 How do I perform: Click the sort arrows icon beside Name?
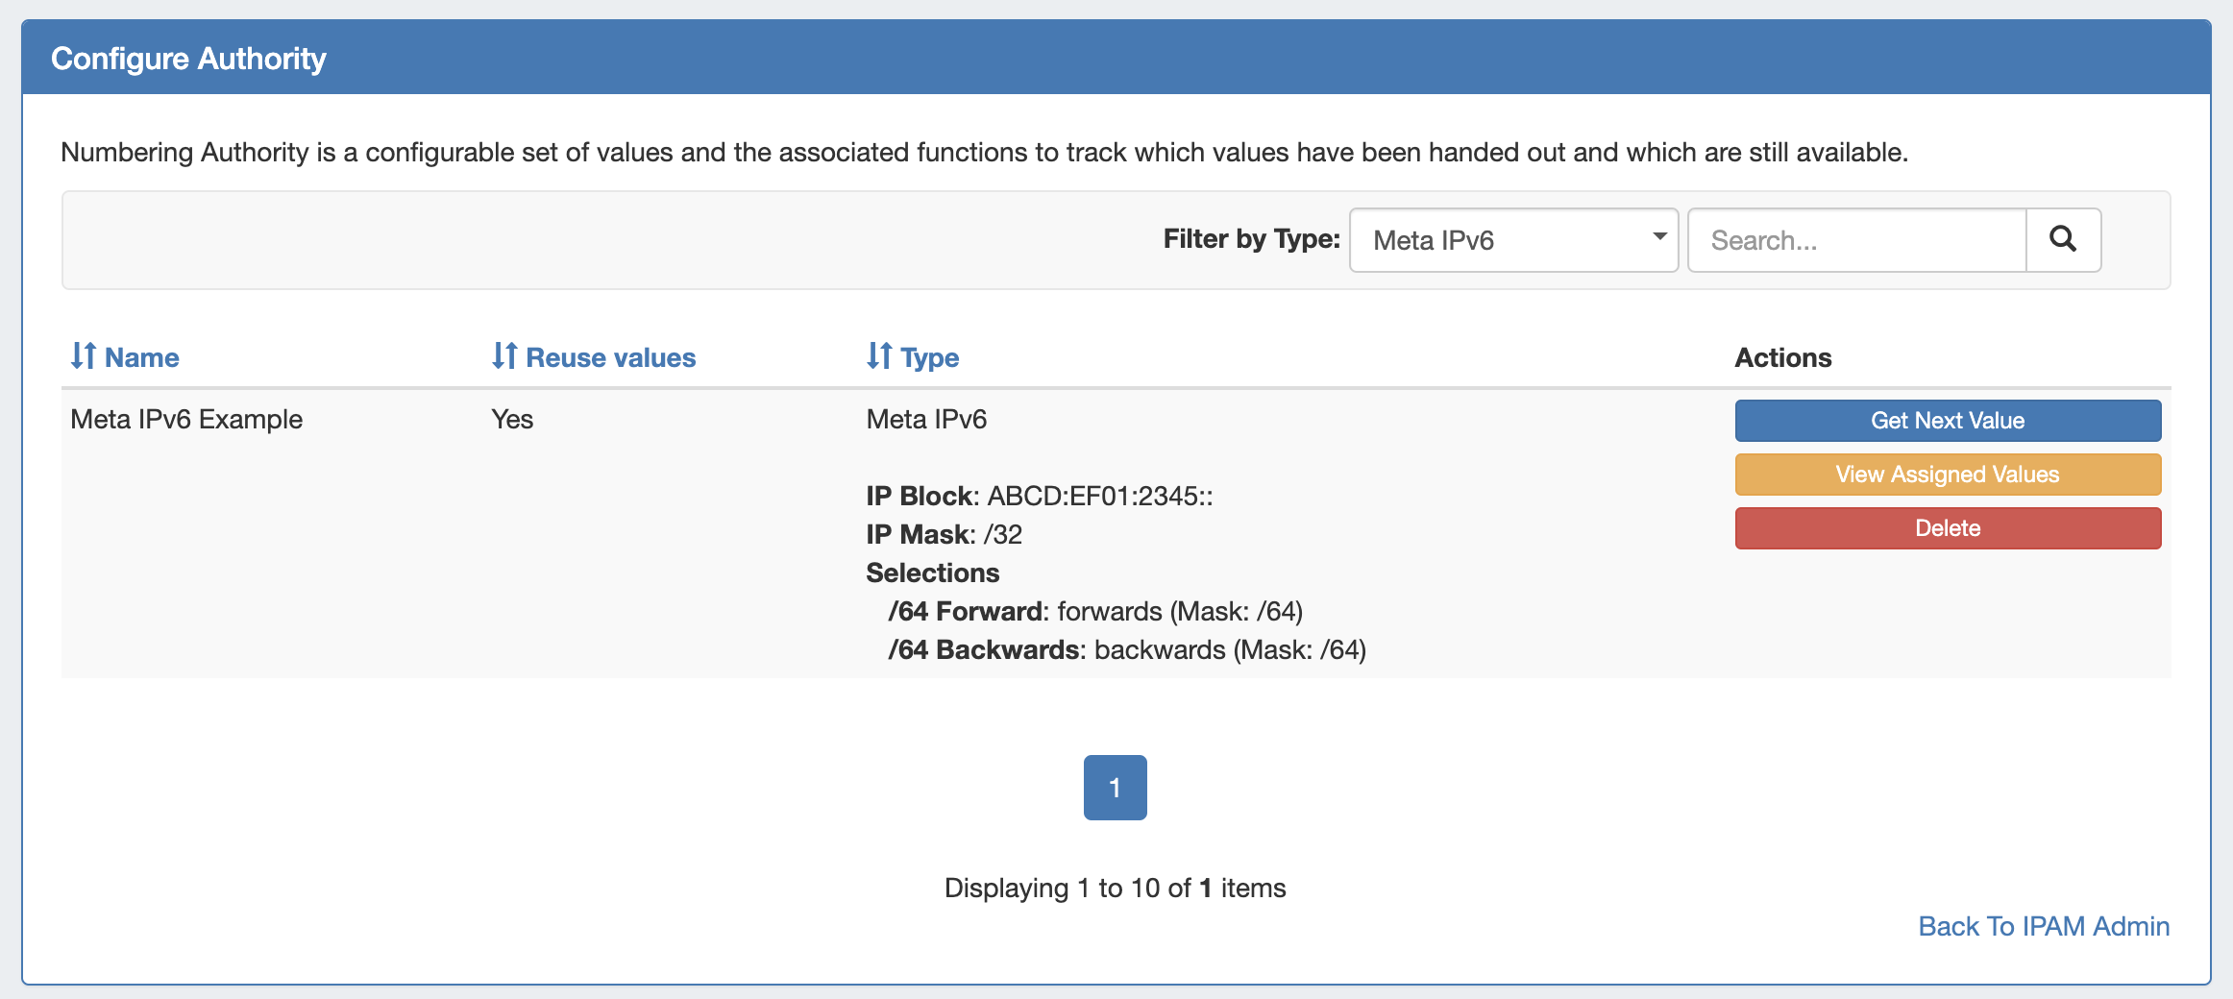[84, 356]
